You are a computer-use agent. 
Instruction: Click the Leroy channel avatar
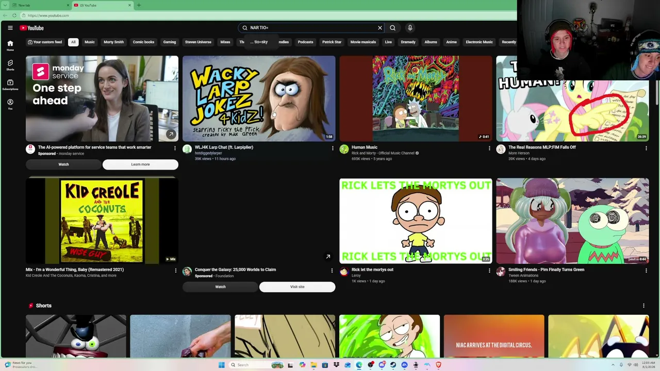[x=344, y=272]
